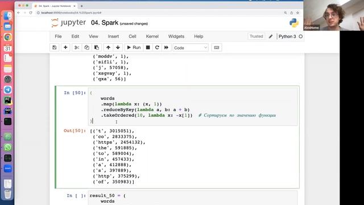Click the ('the', 591885) output line
The width and height of the screenshot is (364, 205).
coord(115,148)
